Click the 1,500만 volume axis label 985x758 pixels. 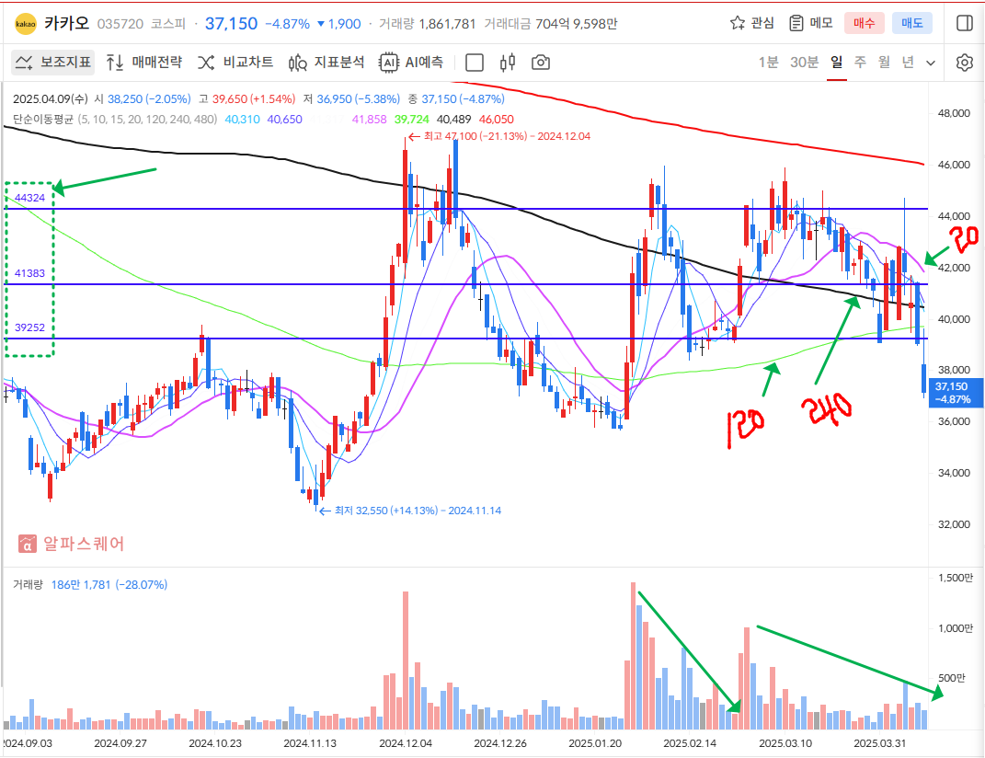coord(955,578)
